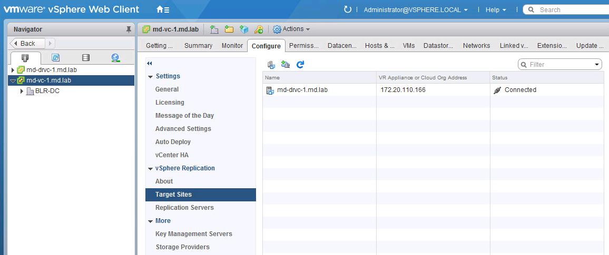
Task: Click the Create Datacenter toolbar icon
Action: pos(214,29)
